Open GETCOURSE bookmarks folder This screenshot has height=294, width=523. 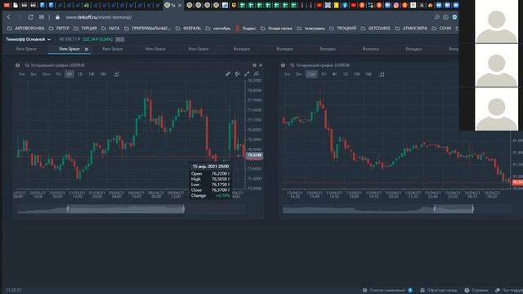point(375,29)
